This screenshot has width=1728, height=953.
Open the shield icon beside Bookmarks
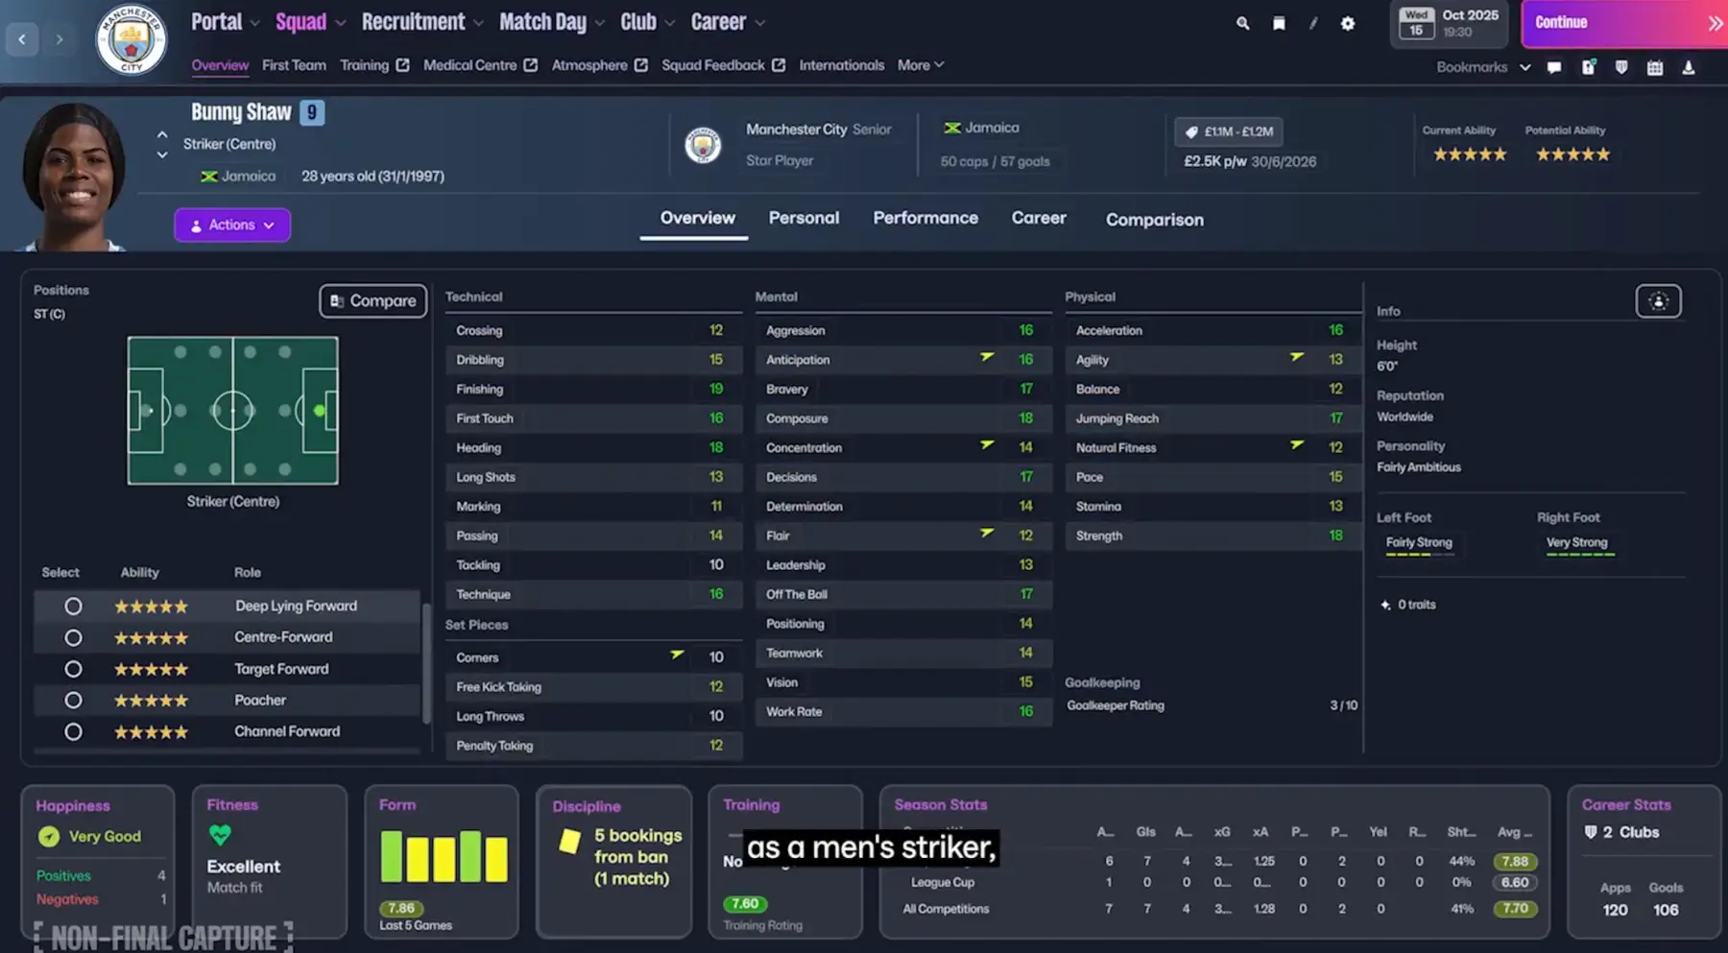(1621, 67)
